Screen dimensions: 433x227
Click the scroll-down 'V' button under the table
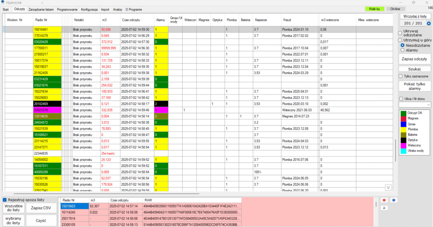click(388, 187)
